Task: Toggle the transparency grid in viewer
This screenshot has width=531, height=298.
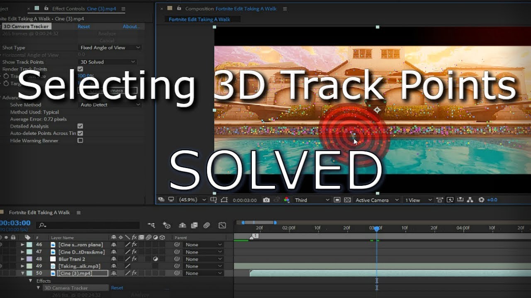Action: pyautogui.click(x=347, y=200)
